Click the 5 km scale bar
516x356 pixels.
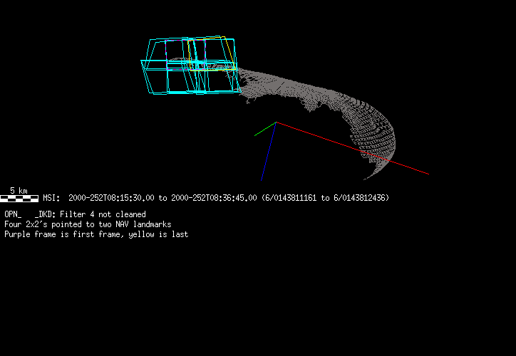tap(19, 198)
